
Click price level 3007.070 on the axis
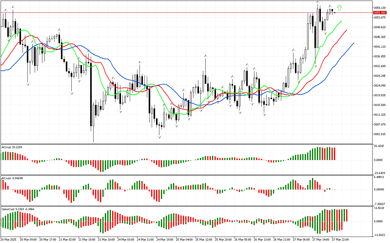click(380, 125)
